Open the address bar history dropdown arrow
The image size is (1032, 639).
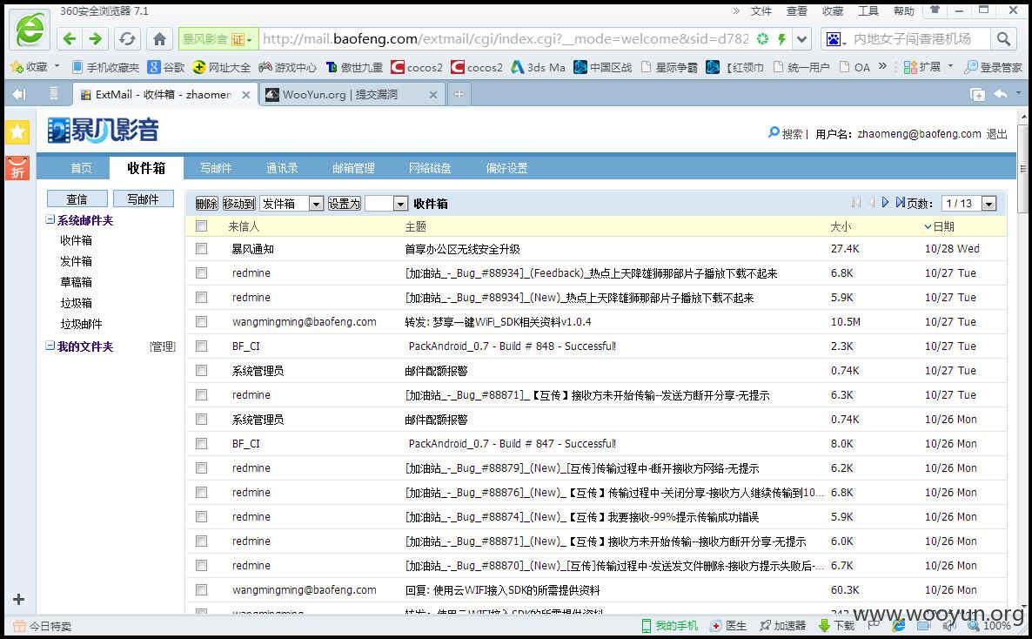[801, 39]
